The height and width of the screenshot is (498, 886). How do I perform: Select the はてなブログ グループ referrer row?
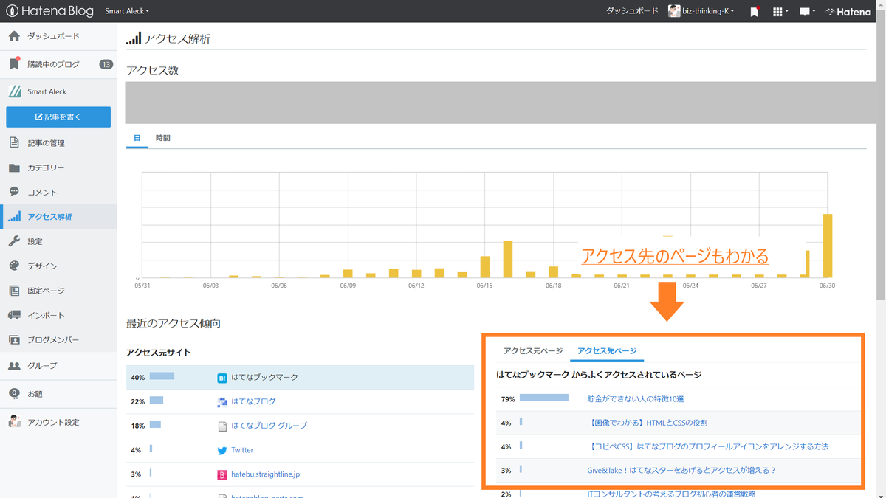(300, 426)
